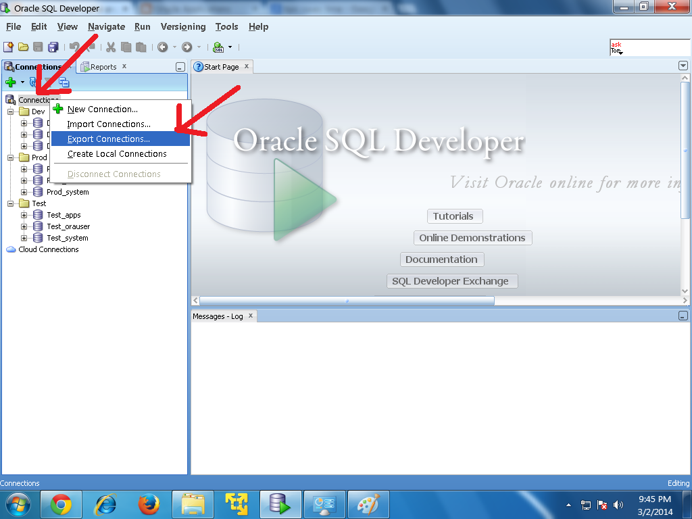This screenshot has width=692, height=519.
Task: Collapse the Dev folder node
Action: click(10, 112)
